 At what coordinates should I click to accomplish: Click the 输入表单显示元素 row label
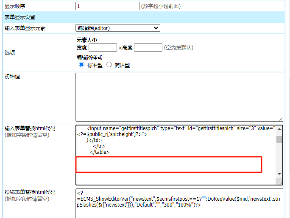[x=25, y=28]
